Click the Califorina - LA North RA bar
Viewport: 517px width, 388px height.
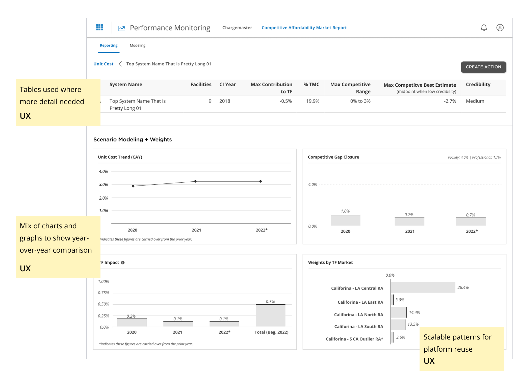[x=399, y=312]
